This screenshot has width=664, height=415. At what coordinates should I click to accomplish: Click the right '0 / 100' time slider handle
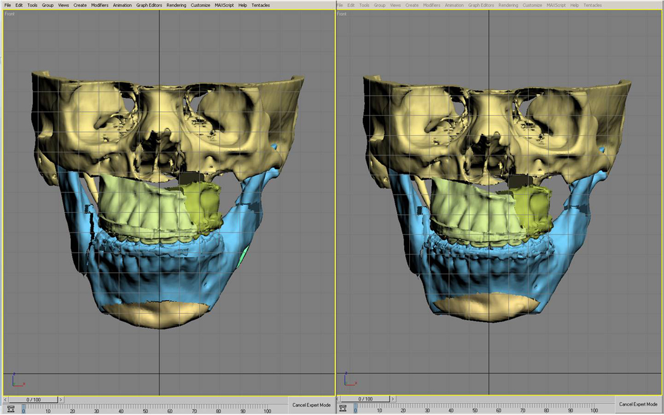(x=366, y=400)
